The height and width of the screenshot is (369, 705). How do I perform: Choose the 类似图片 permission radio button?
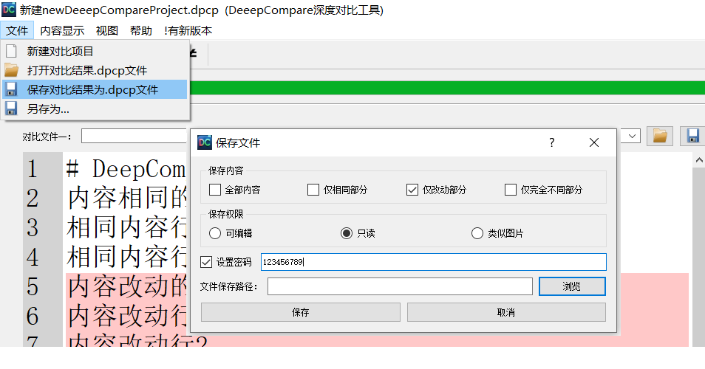[x=477, y=233]
